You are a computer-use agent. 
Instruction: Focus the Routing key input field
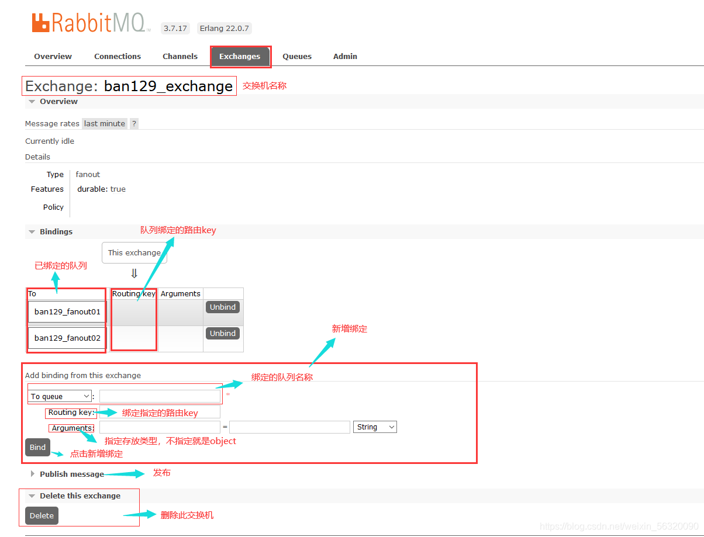[x=160, y=412]
